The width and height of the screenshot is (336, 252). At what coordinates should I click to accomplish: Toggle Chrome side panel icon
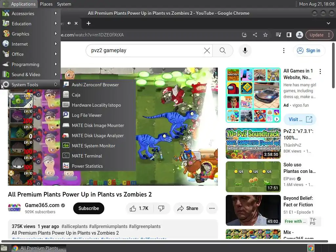pos(289,35)
